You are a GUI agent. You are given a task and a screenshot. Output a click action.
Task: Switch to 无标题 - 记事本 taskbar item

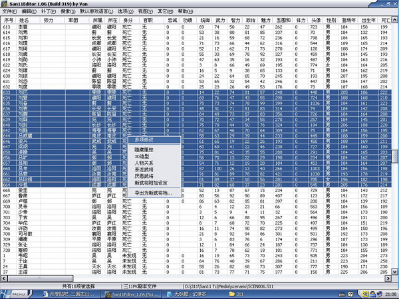pos(190,293)
